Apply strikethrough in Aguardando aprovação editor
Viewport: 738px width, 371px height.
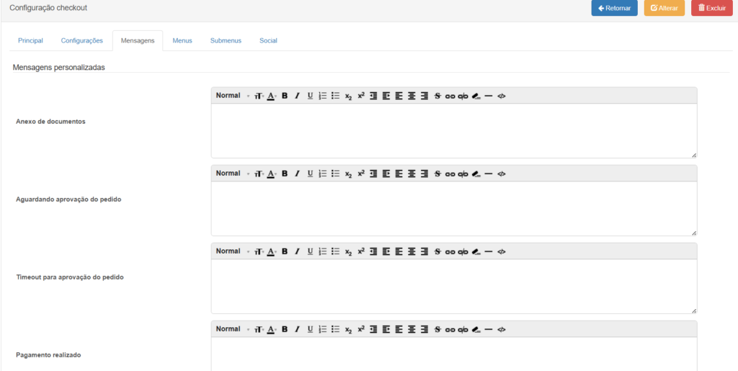[x=437, y=174]
